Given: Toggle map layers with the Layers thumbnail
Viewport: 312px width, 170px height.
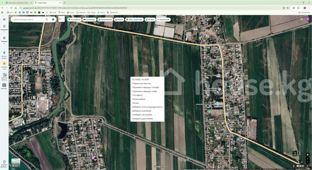Looking at the screenshot, I should coord(16,163).
